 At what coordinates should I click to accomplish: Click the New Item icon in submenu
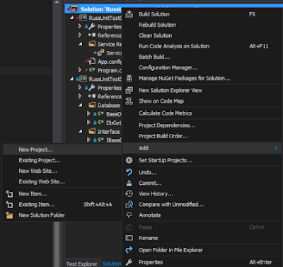pos(9,193)
